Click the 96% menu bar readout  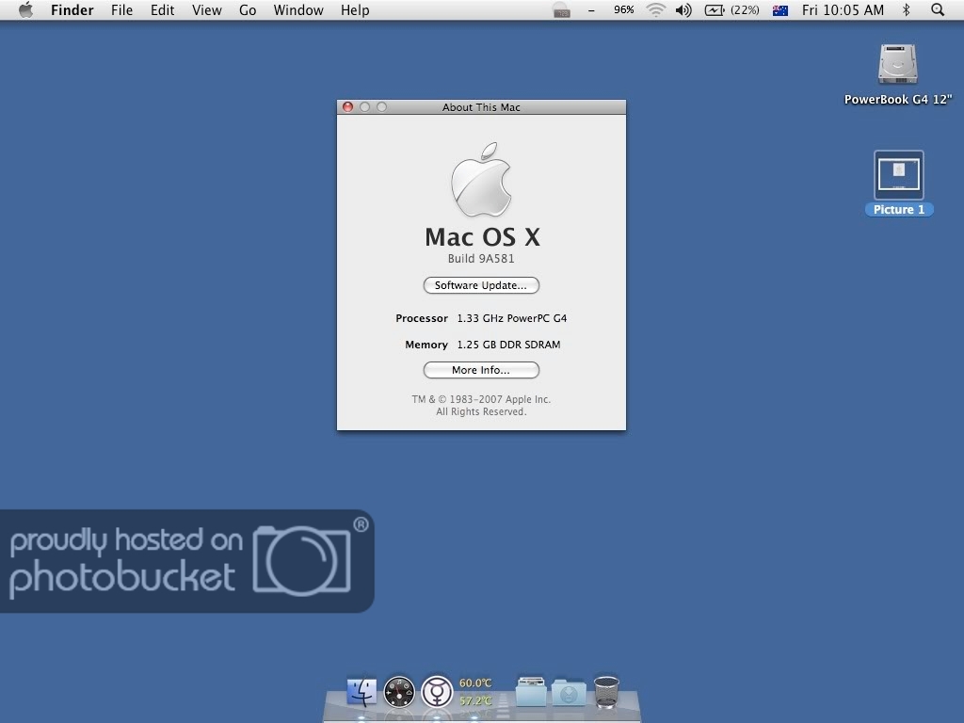pos(623,9)
